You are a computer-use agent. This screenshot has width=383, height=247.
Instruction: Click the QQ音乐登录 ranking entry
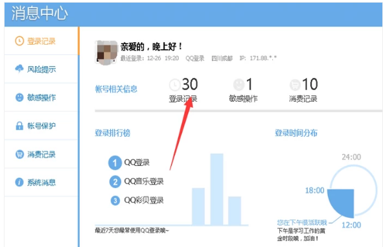[144, 182]
